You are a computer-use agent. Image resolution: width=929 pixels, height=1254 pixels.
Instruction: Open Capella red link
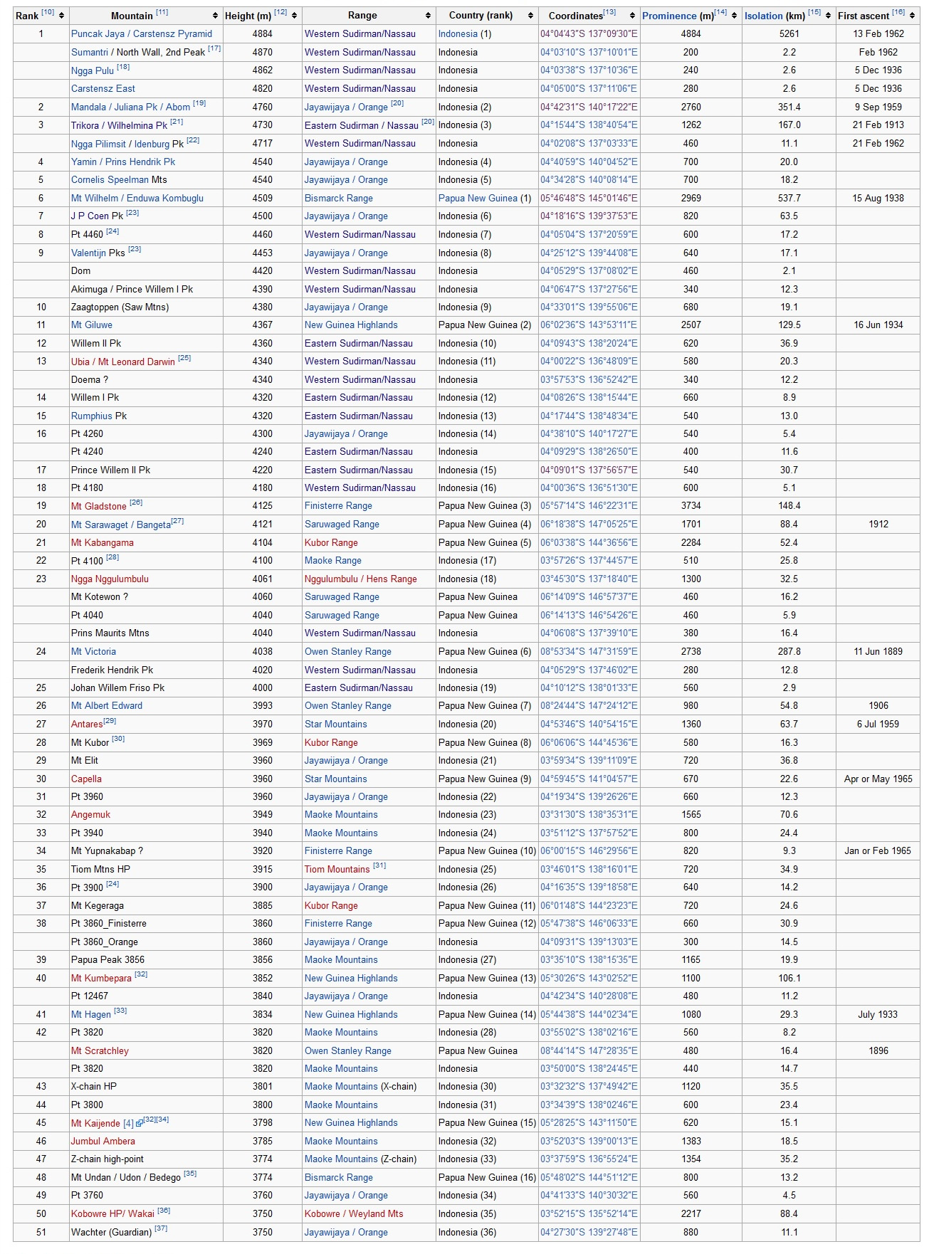pyautogui.click(x=86, y=779)
